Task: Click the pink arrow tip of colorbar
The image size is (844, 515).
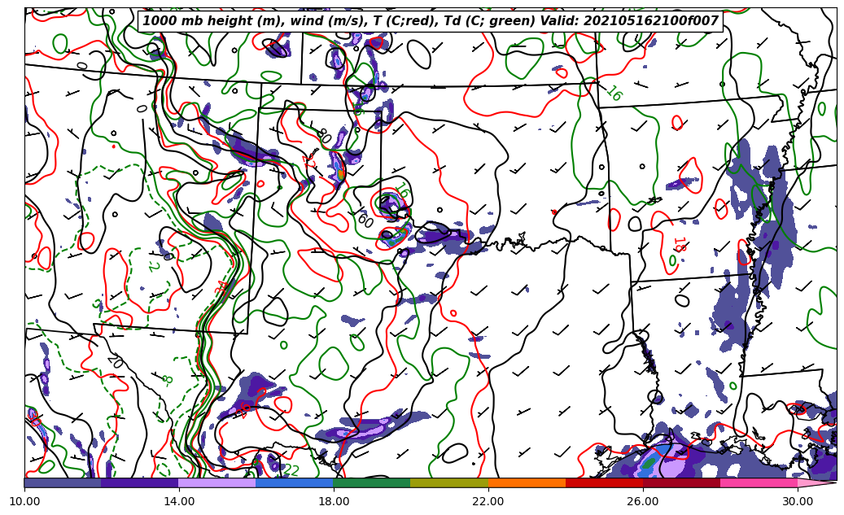Action: click(818, 482)
